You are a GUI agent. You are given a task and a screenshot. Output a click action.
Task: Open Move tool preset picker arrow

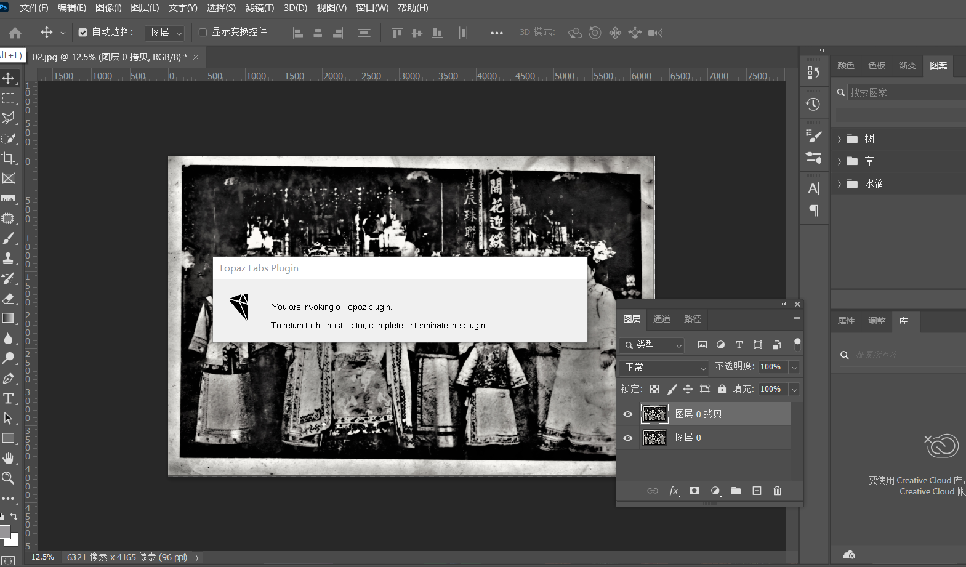[63, 33]
